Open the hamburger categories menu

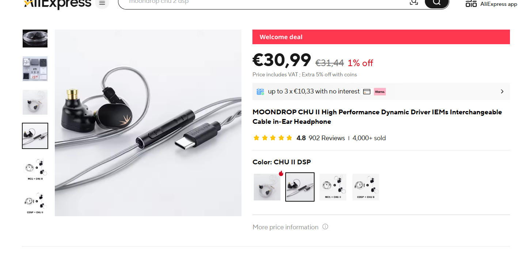point(102,3)
